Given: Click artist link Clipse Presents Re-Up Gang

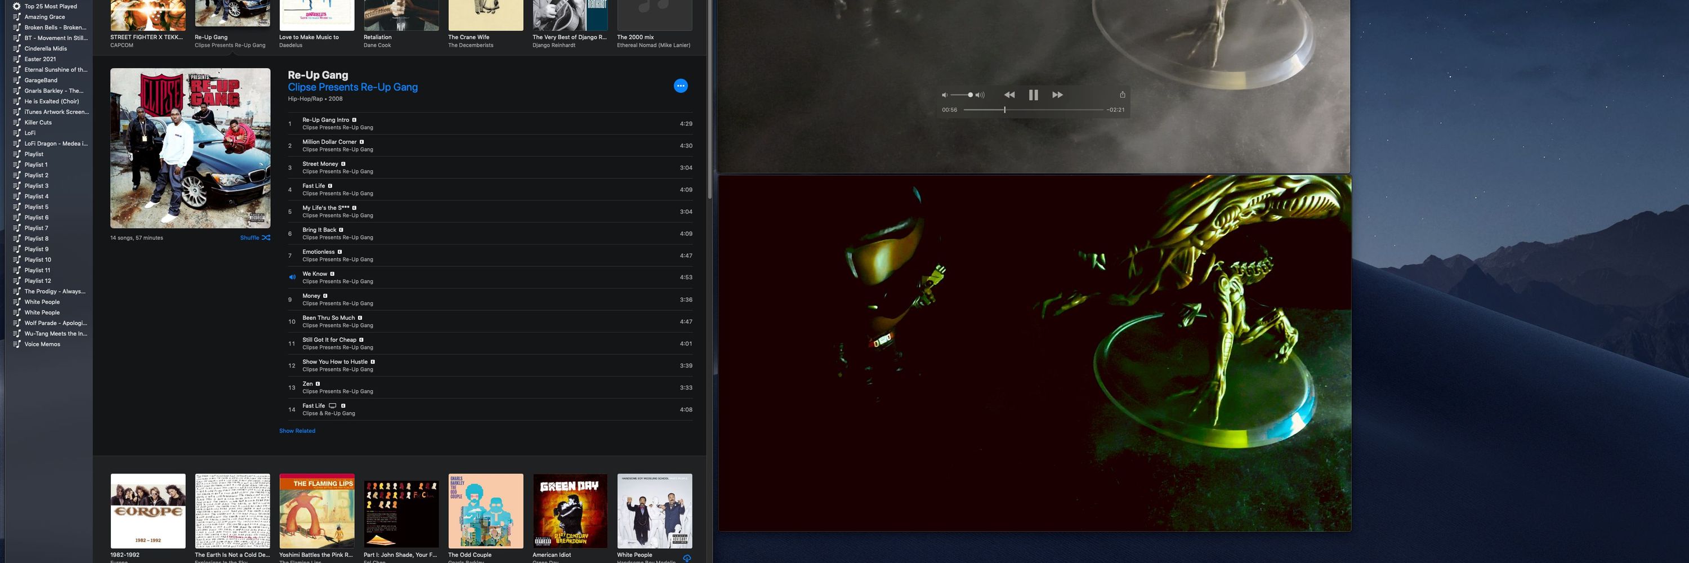Looking at the screenshot, I should pyautogui.click(x=353, y=87).
